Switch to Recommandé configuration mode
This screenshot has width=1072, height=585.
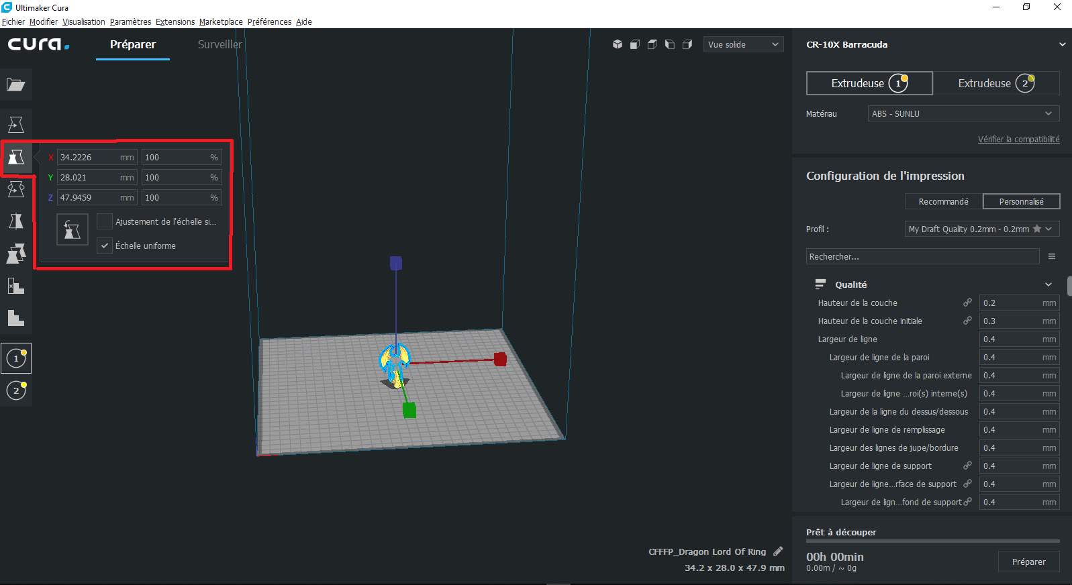coord(943,201)
